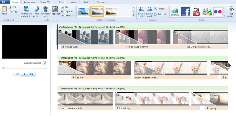Click the Copy icon
Image resolution: width=236 pixels, height=116 pixels.
[10, 11]
